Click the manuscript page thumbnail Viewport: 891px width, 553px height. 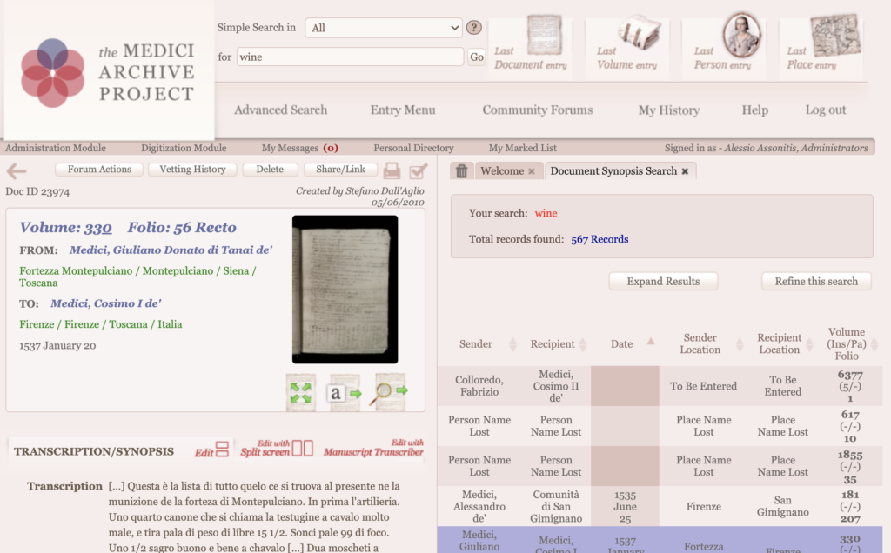pyautogui.click(x=345, y=290)
